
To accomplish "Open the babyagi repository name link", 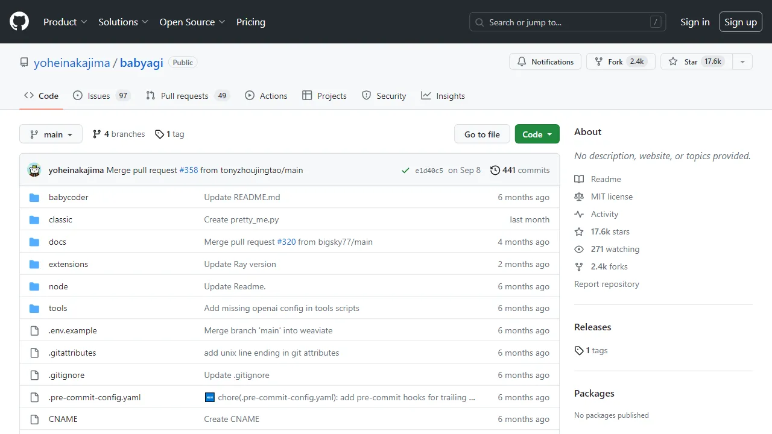I will 142,62.
